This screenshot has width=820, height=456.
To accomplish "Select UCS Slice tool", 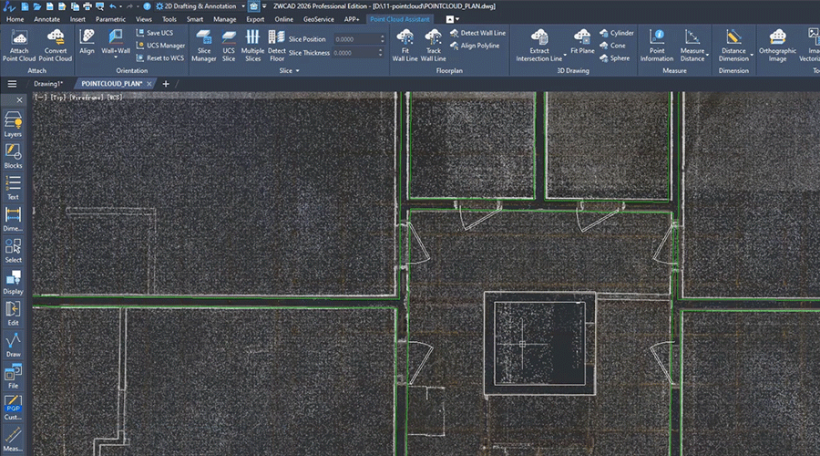I will point(229,45).
